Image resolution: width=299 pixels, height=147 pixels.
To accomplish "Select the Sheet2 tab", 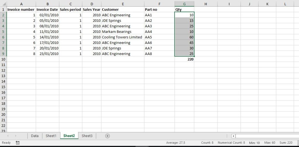I will pyautogui.click(x=69, y=136).
